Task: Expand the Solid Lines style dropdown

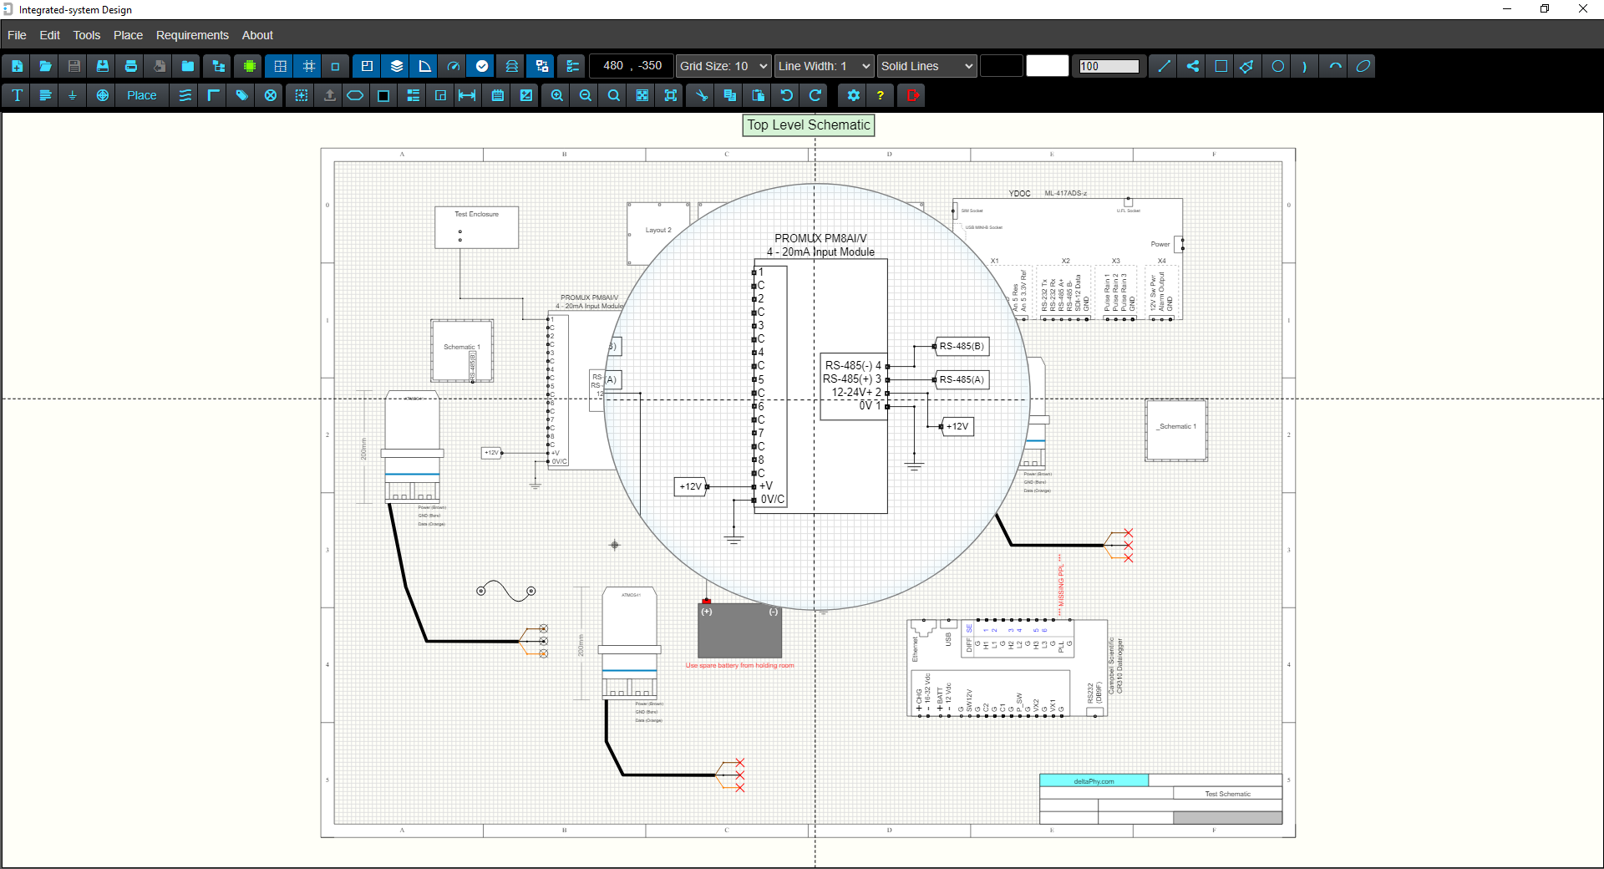Action: click(926, 66)
